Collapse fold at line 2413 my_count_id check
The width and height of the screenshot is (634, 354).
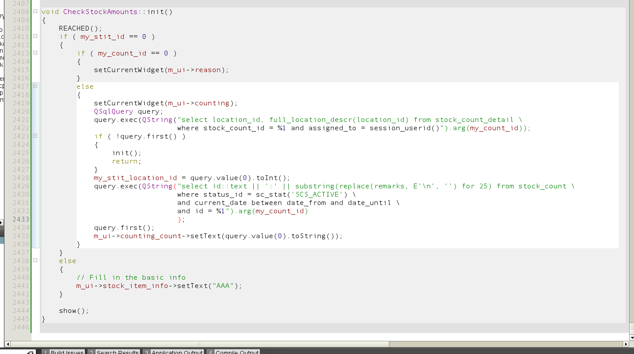(x=35, y=53)
